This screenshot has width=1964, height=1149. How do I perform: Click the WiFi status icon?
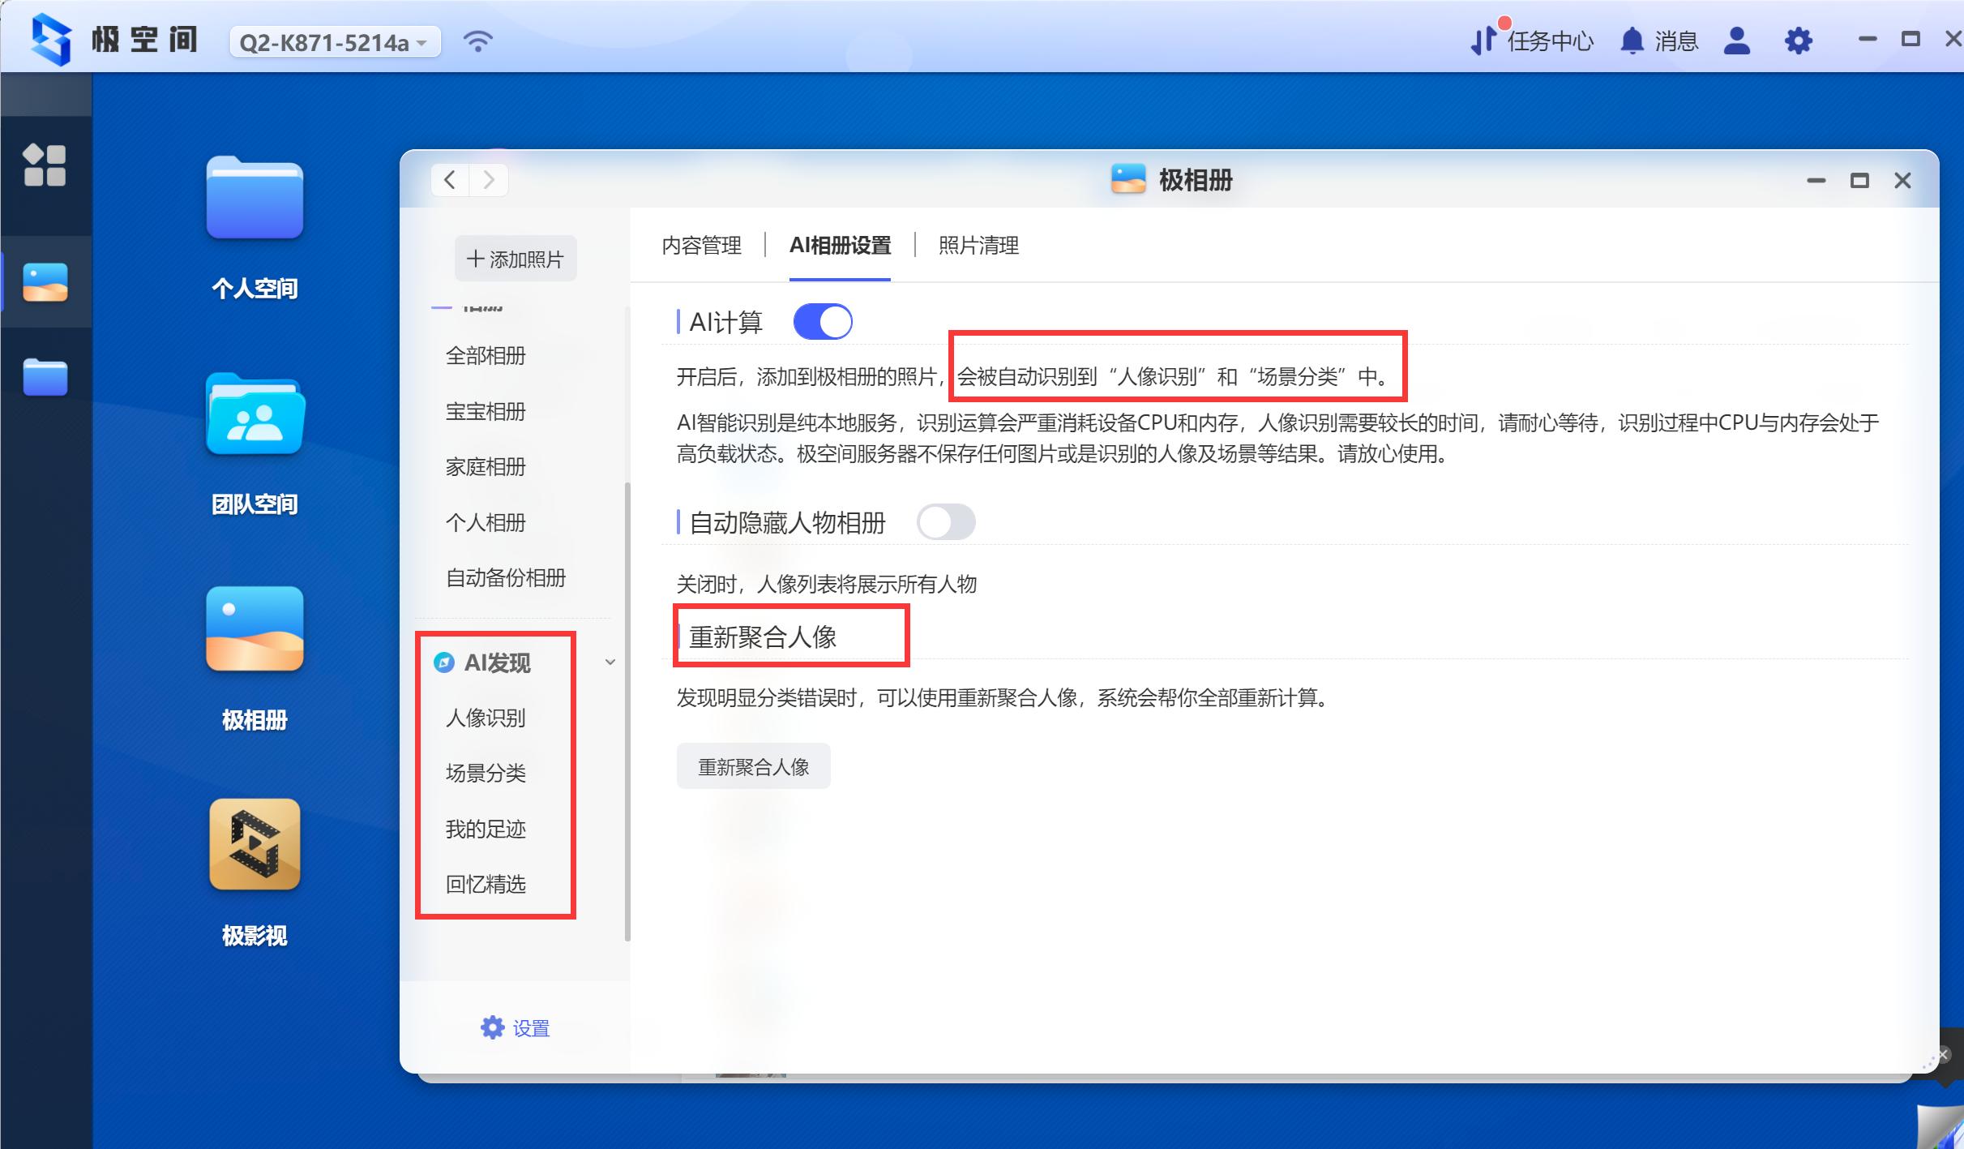(x=478, y=41)
